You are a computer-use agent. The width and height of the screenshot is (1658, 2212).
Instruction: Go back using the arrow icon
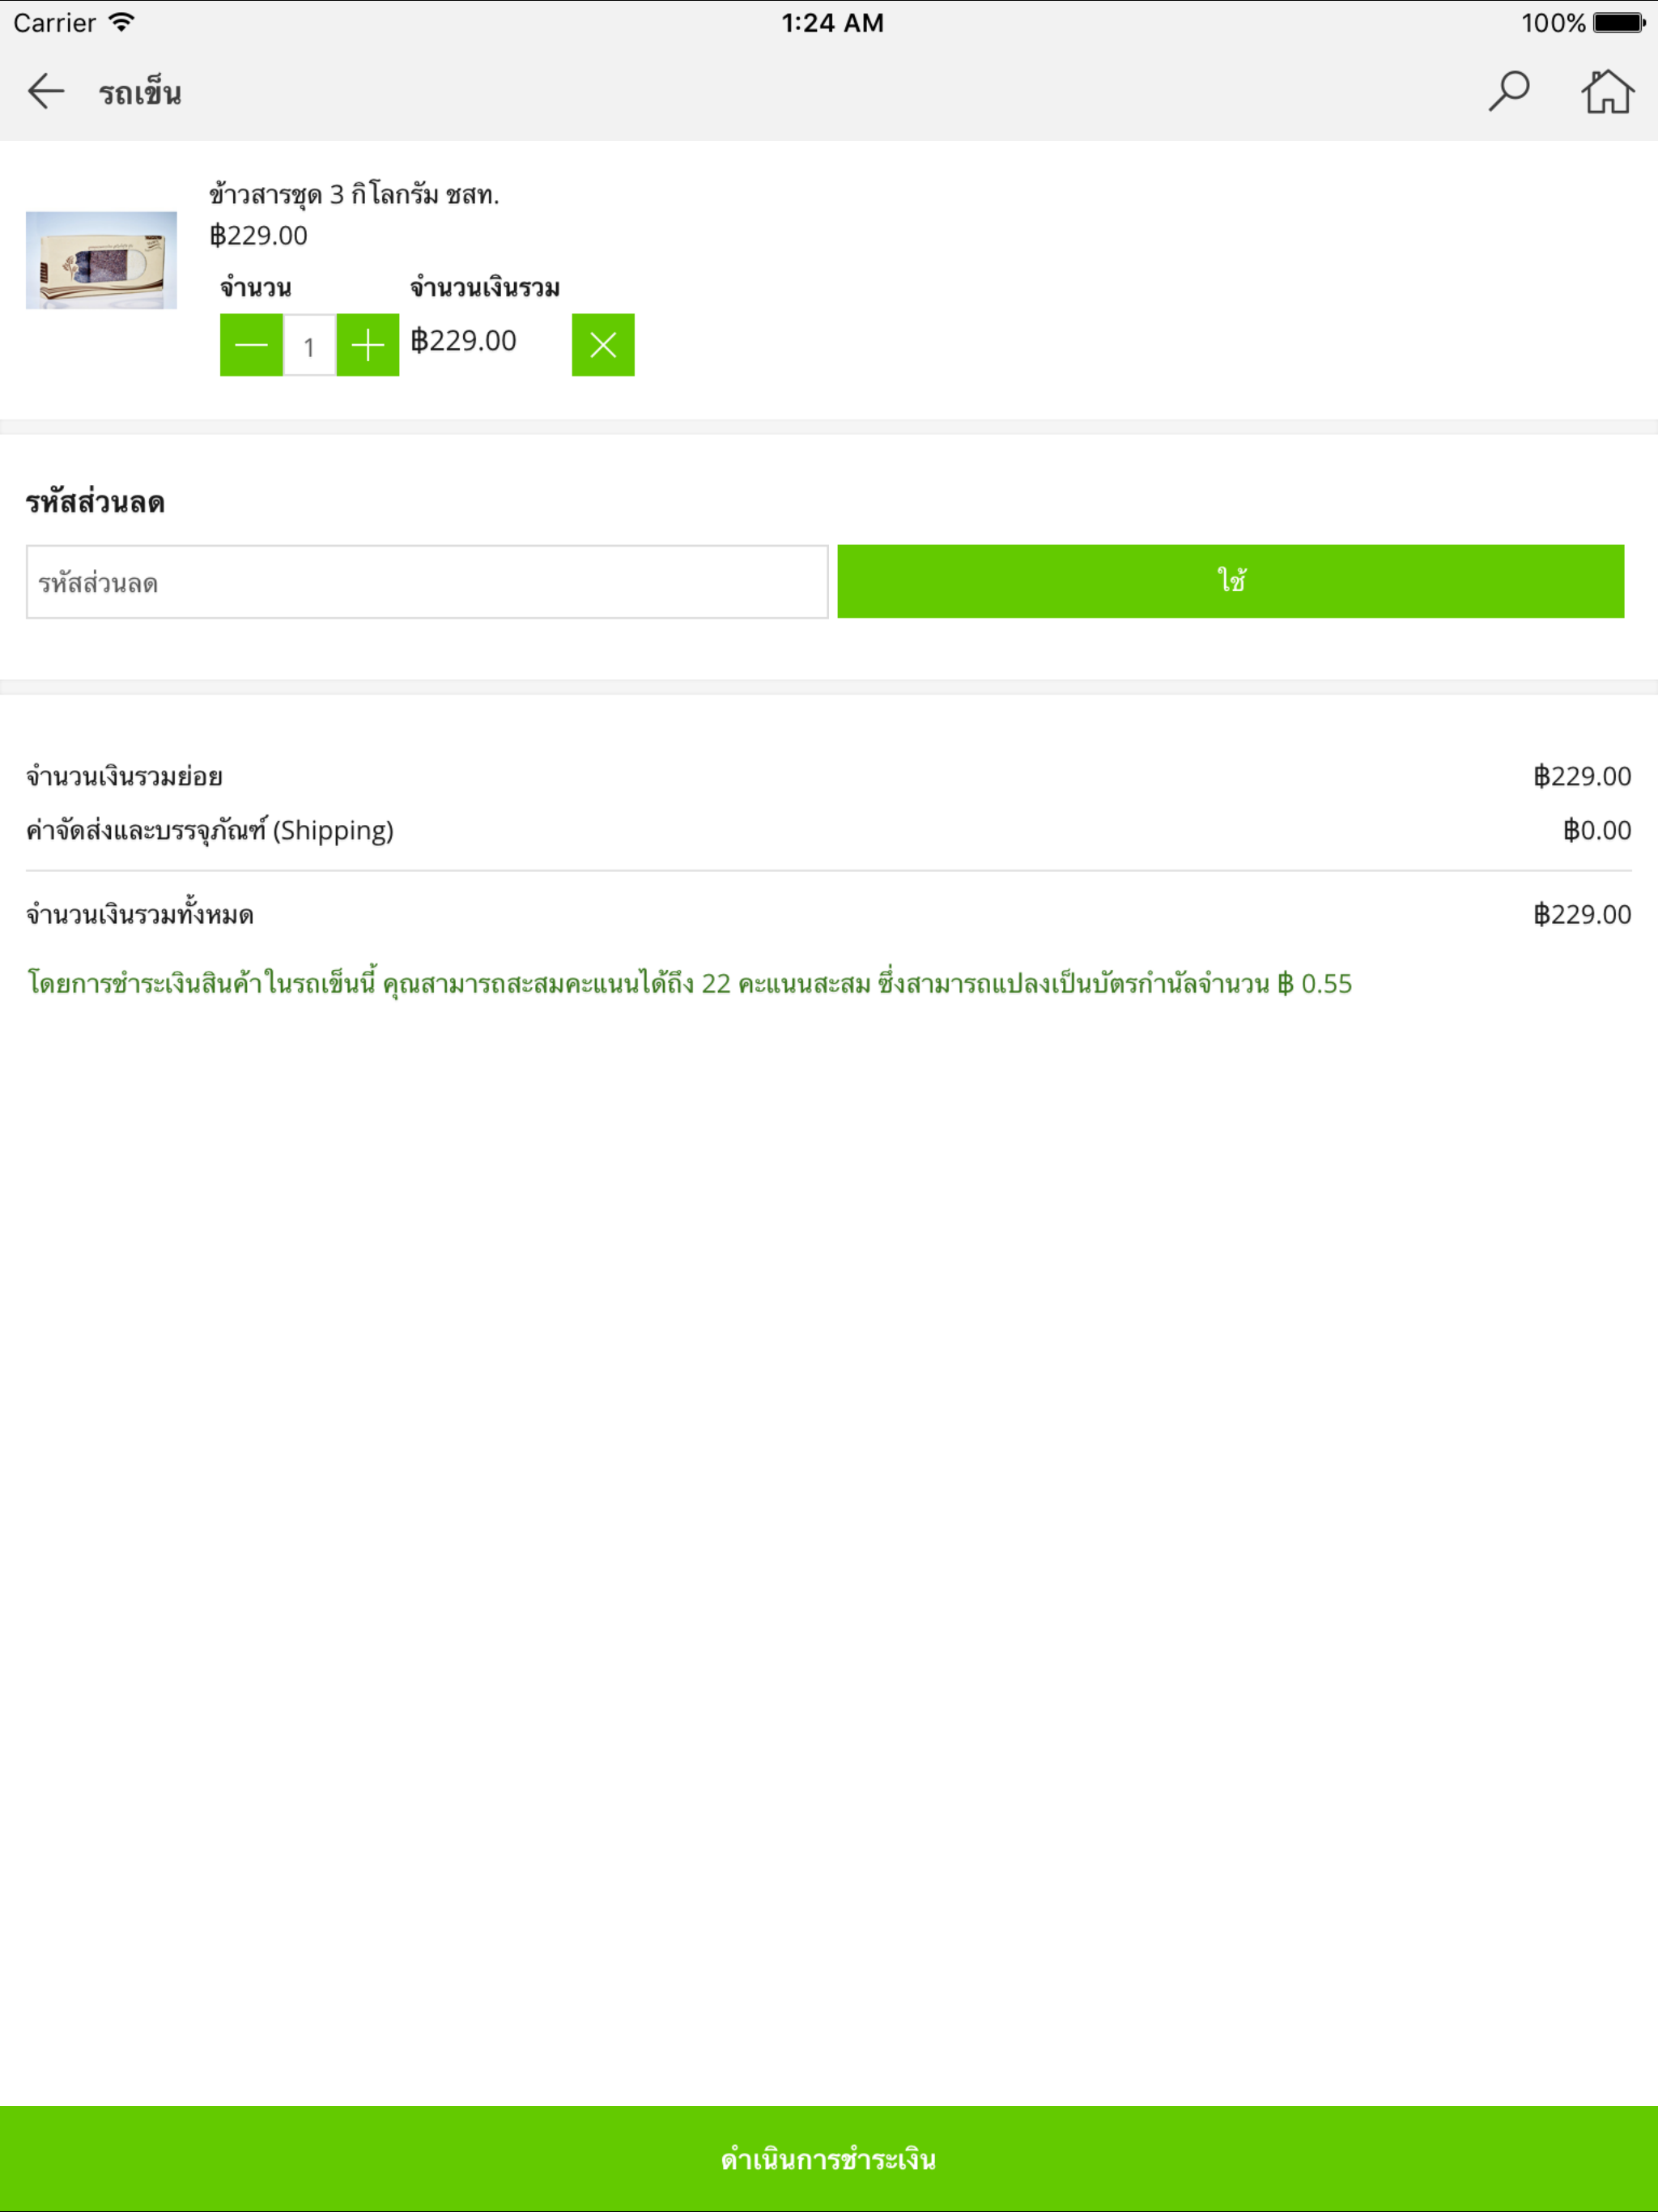click(x=46, y=91)
